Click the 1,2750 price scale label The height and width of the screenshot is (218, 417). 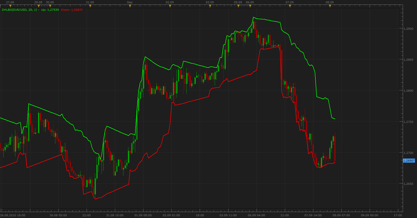click(x=408, y=122)
